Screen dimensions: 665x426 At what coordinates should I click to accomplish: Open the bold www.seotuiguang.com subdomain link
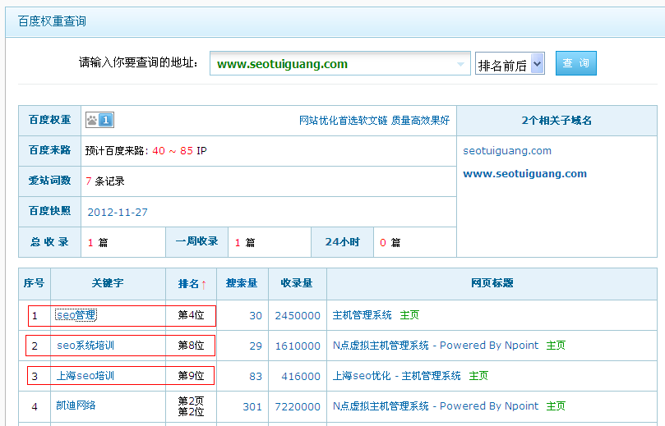click(524, 174)
